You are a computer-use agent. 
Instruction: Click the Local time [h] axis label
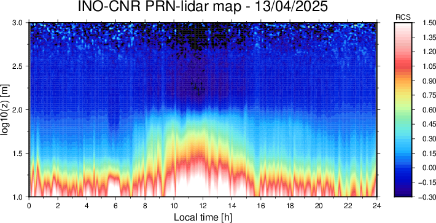203,217
